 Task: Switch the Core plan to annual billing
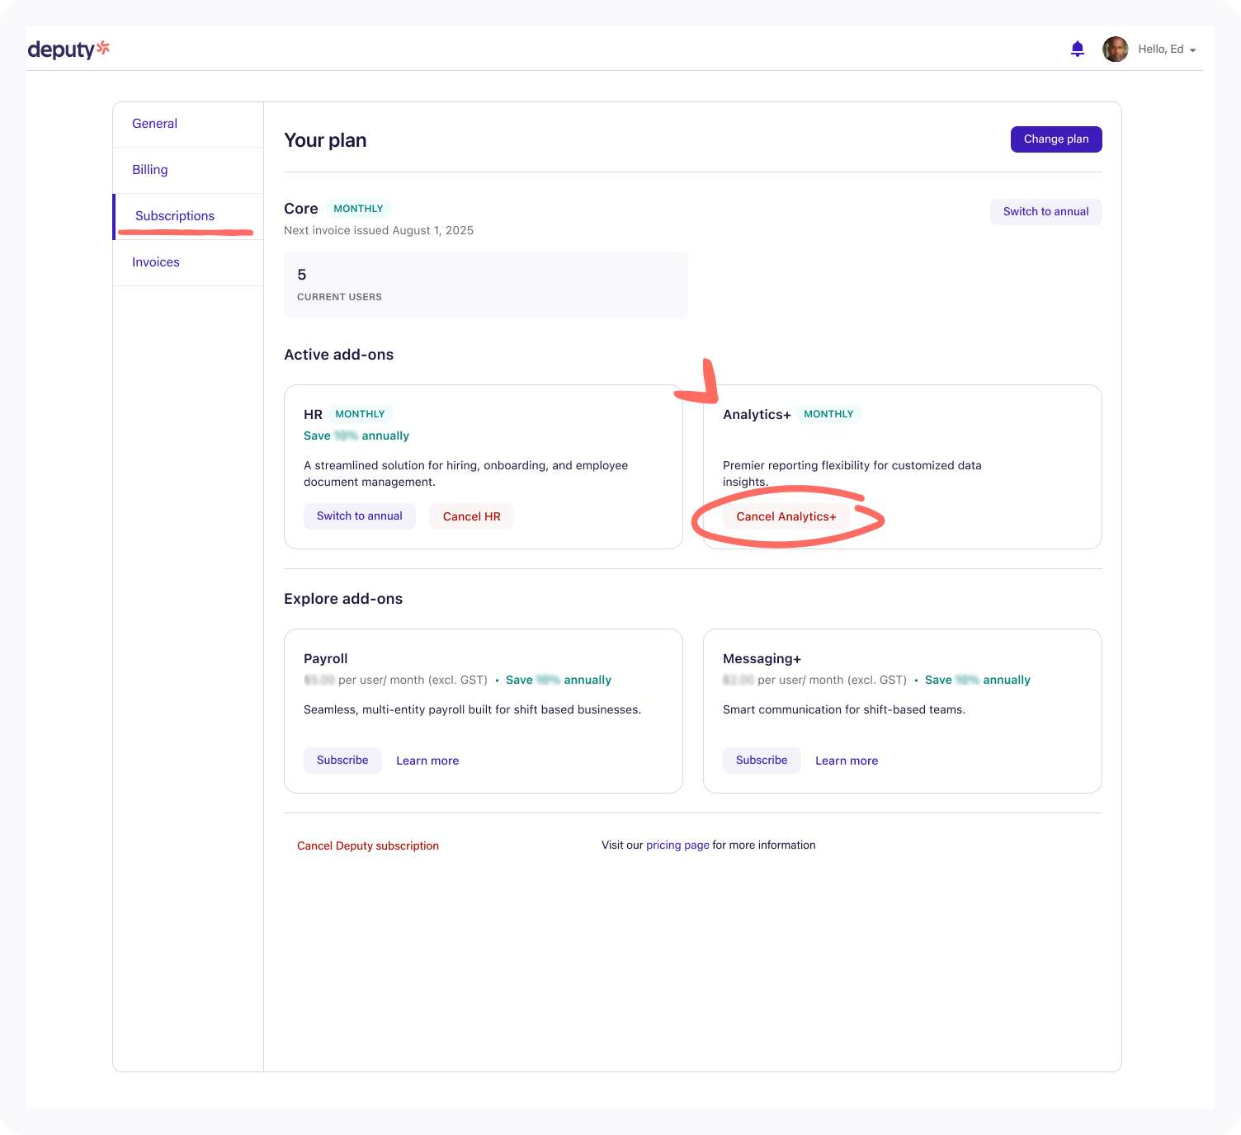[1045, 211]
